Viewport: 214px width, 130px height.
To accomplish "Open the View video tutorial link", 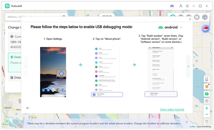I will point(172,110).
